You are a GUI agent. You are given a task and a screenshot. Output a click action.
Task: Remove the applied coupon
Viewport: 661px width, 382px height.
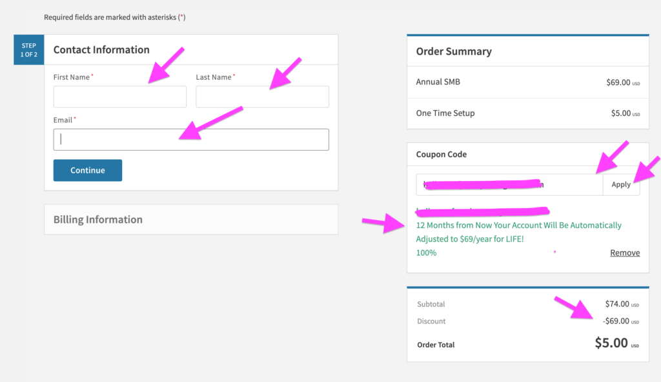pos(625,253)
